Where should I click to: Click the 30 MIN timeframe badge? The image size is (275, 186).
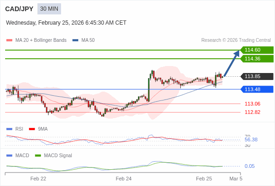point(49,9)
